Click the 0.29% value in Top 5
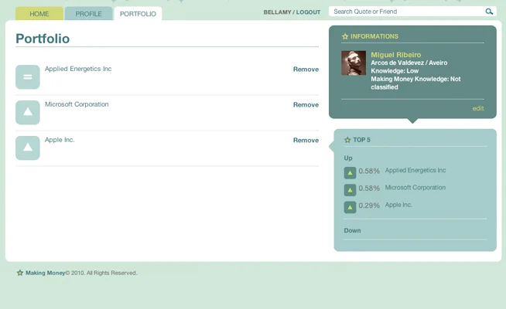Screen dimensions: 506x309 pyautogui.click(x=369, y=205)
